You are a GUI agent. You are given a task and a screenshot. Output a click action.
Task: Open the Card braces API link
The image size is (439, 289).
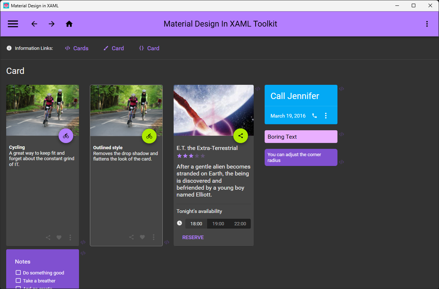click(x=149, y=48)
